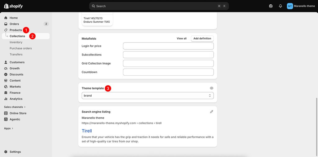Click View all metafields link
The height and width of the screenshot is (157, 318).
click(181, 38)
